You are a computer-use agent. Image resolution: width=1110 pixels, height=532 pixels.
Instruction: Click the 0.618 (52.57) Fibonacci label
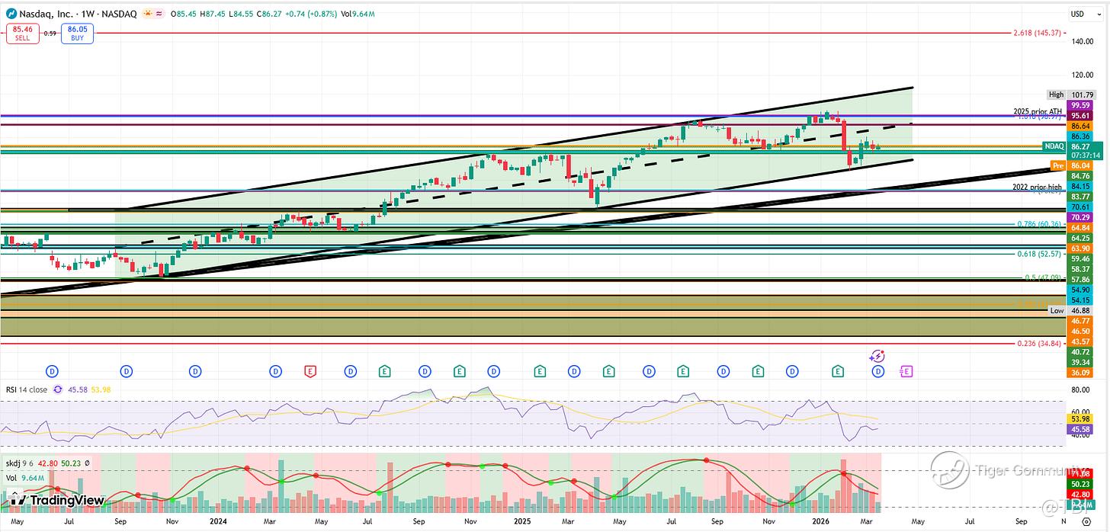[1040, 254]
